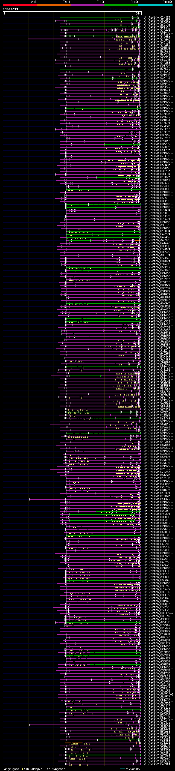Select hit label UniRef100_Q6GLH3
The image size is (175, 771).
157,382
